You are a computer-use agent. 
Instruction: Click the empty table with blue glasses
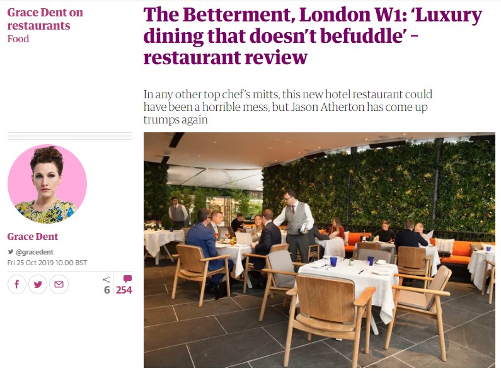pos(350,275)
